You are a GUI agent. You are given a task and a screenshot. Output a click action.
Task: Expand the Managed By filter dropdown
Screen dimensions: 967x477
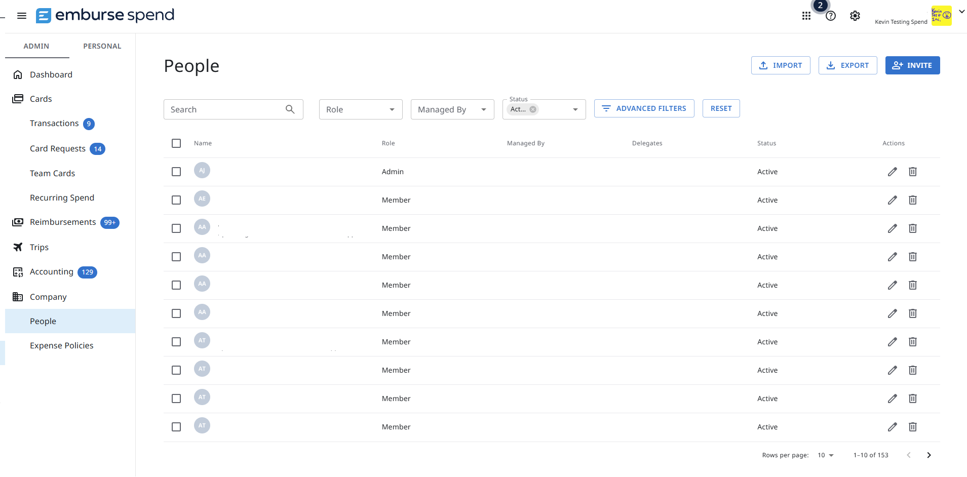[x=452, y=109]
